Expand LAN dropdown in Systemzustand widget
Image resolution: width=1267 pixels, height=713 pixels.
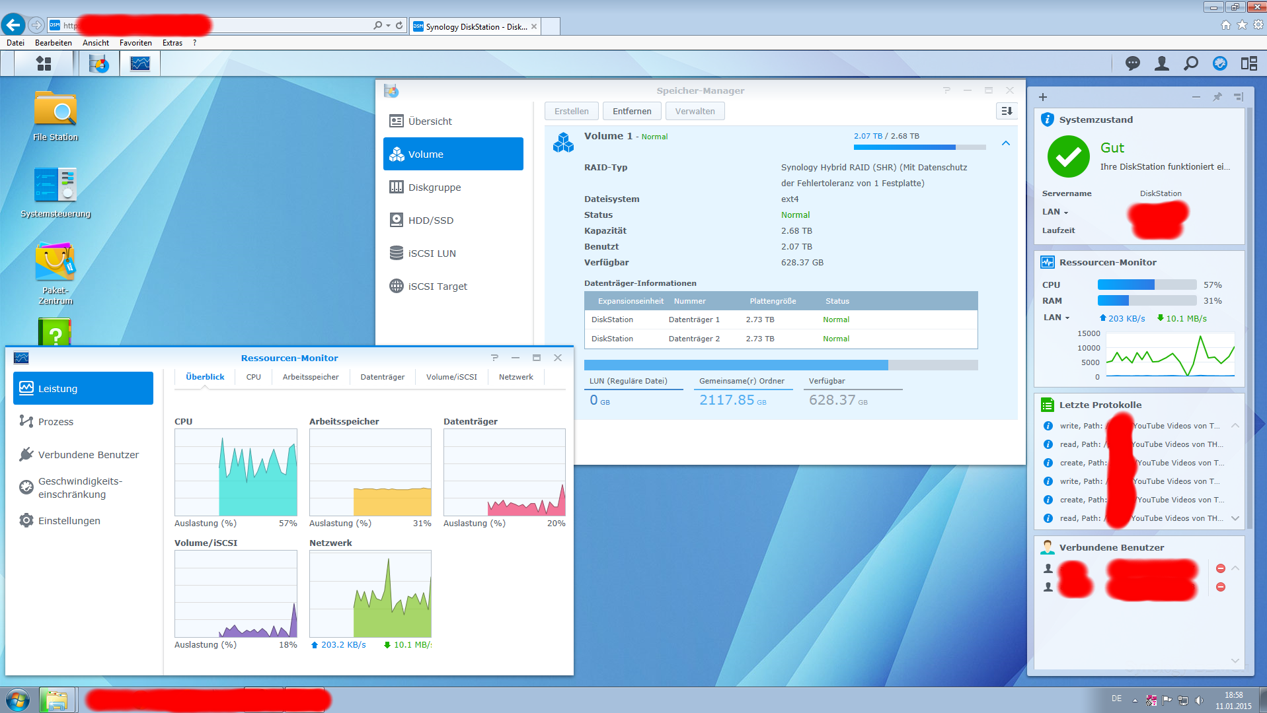(1056, 212)
